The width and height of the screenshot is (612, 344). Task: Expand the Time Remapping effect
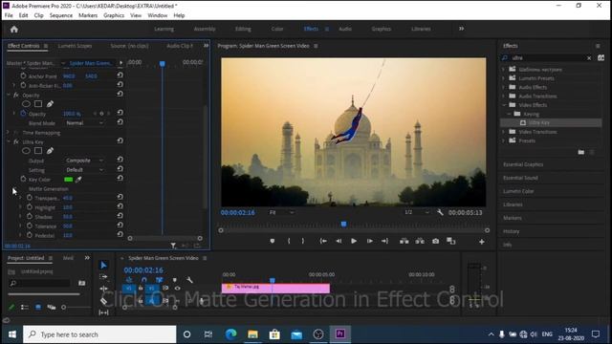point(8,133)
